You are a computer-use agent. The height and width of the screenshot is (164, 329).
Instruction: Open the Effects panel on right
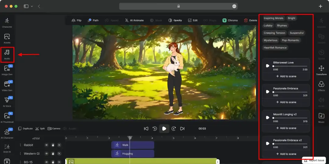coord(321,86)
